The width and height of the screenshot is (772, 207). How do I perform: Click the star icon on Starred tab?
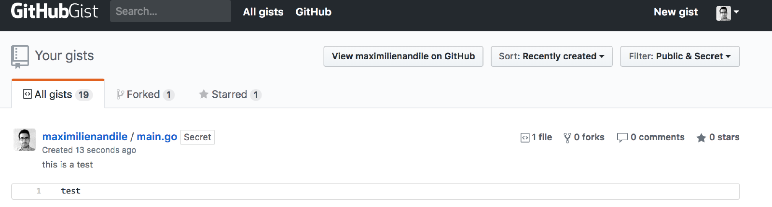pyautogui.click(x=204, y=94)
